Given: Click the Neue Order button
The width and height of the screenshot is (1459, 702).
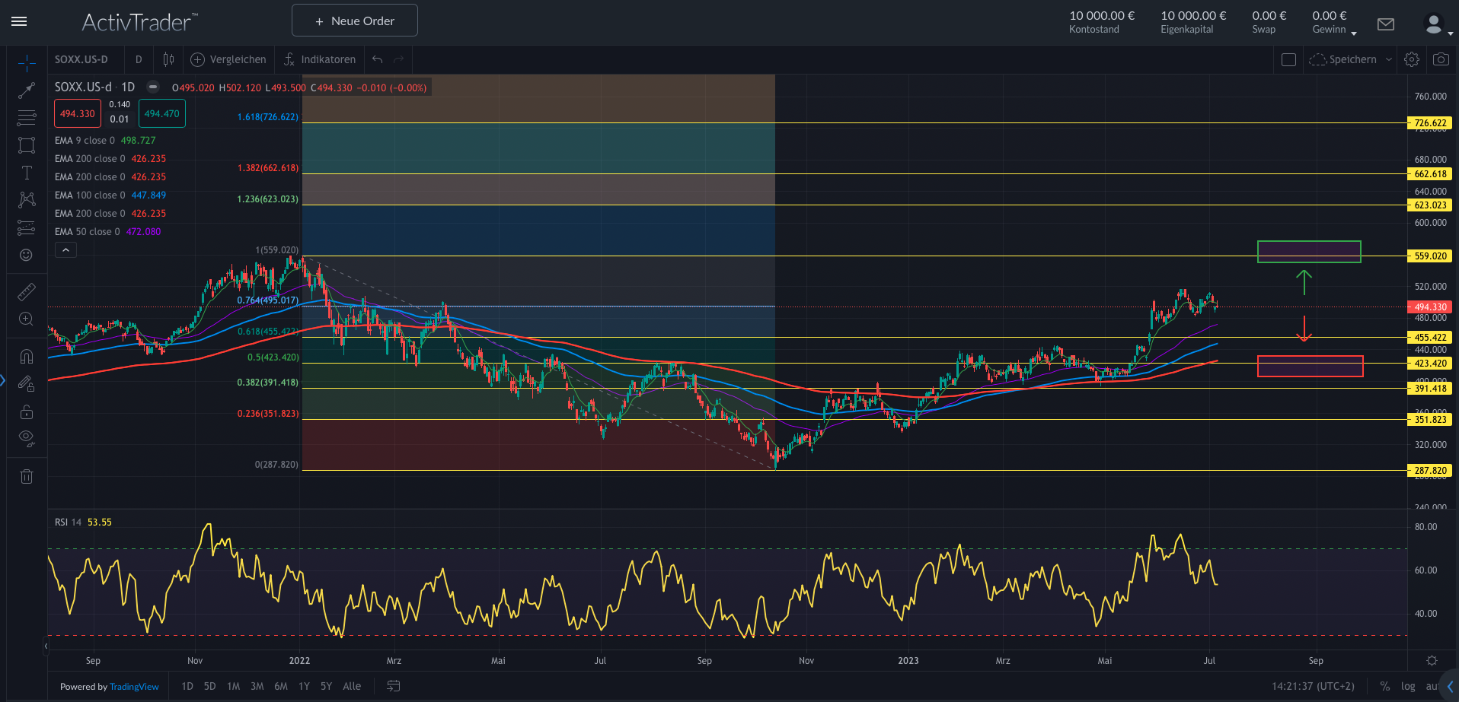Looking at the screenshot, I should pos(355,21).
